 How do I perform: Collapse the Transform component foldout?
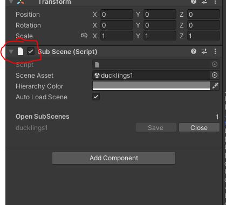[x=11, y=2]
